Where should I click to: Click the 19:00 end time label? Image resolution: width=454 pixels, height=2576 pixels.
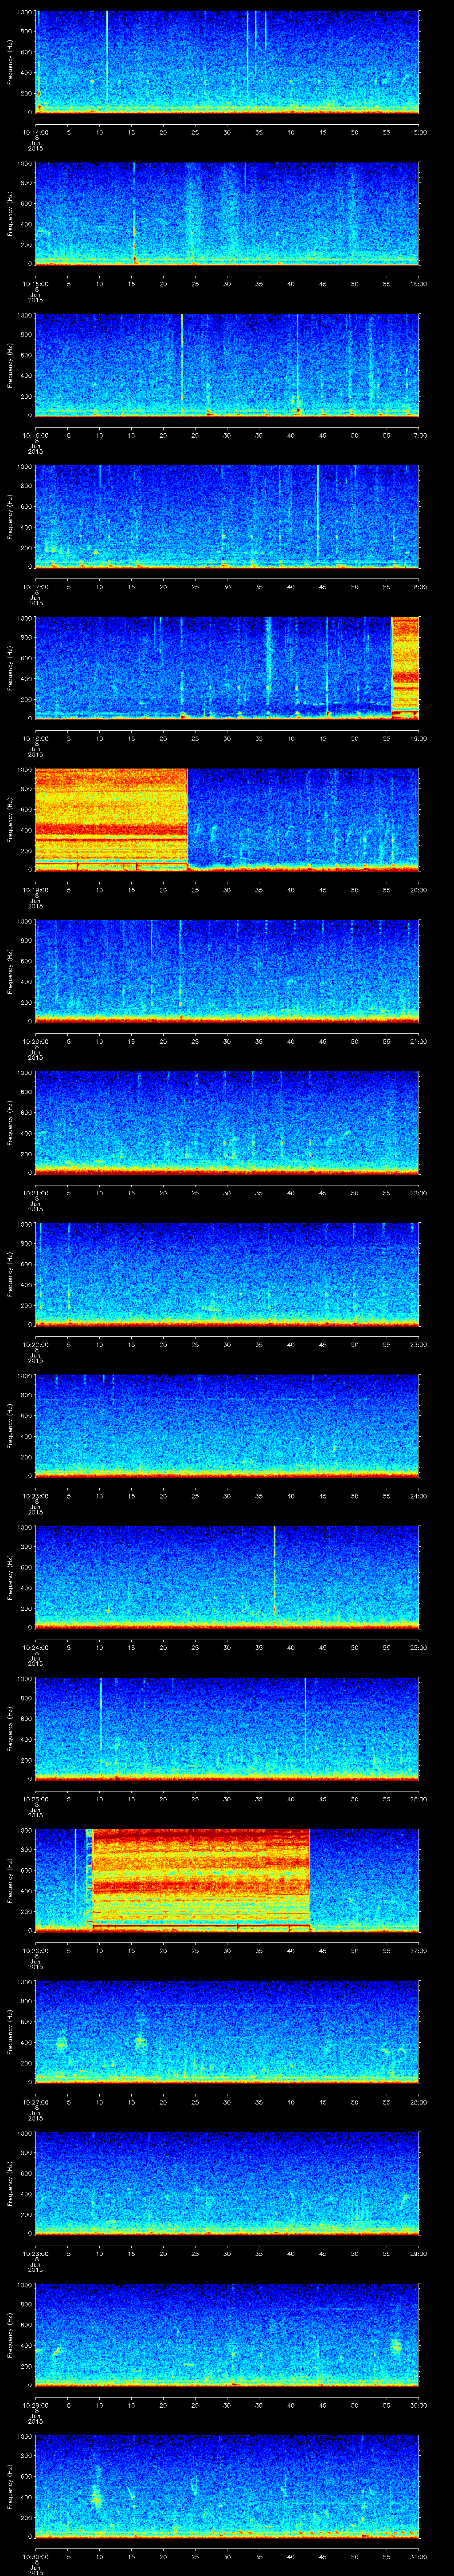tap(418, 738)
